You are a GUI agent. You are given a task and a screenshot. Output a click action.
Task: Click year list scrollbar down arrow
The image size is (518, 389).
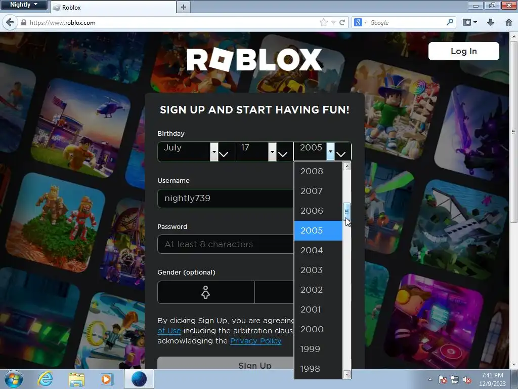click(347, 374)
